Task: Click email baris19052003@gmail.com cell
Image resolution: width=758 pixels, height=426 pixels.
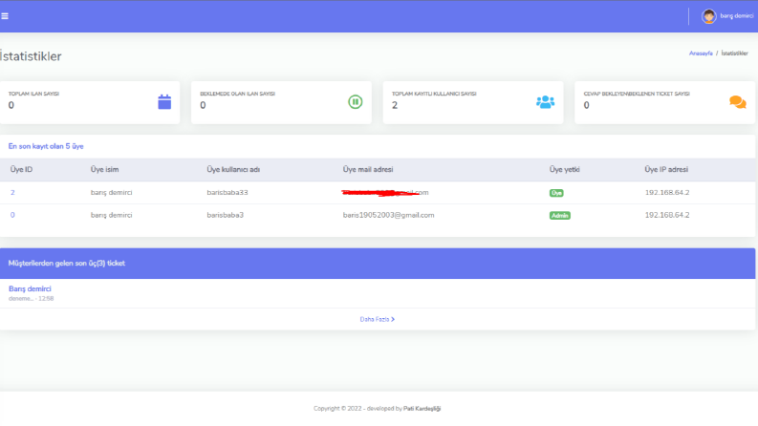Action: click(x=389, y=215)
